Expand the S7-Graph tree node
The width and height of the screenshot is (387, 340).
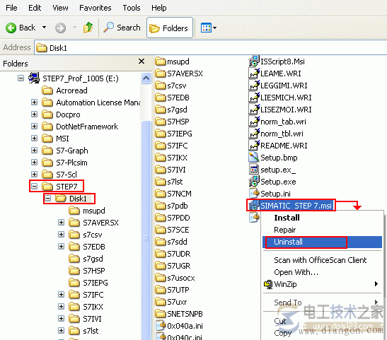click(x=34, y=151)
